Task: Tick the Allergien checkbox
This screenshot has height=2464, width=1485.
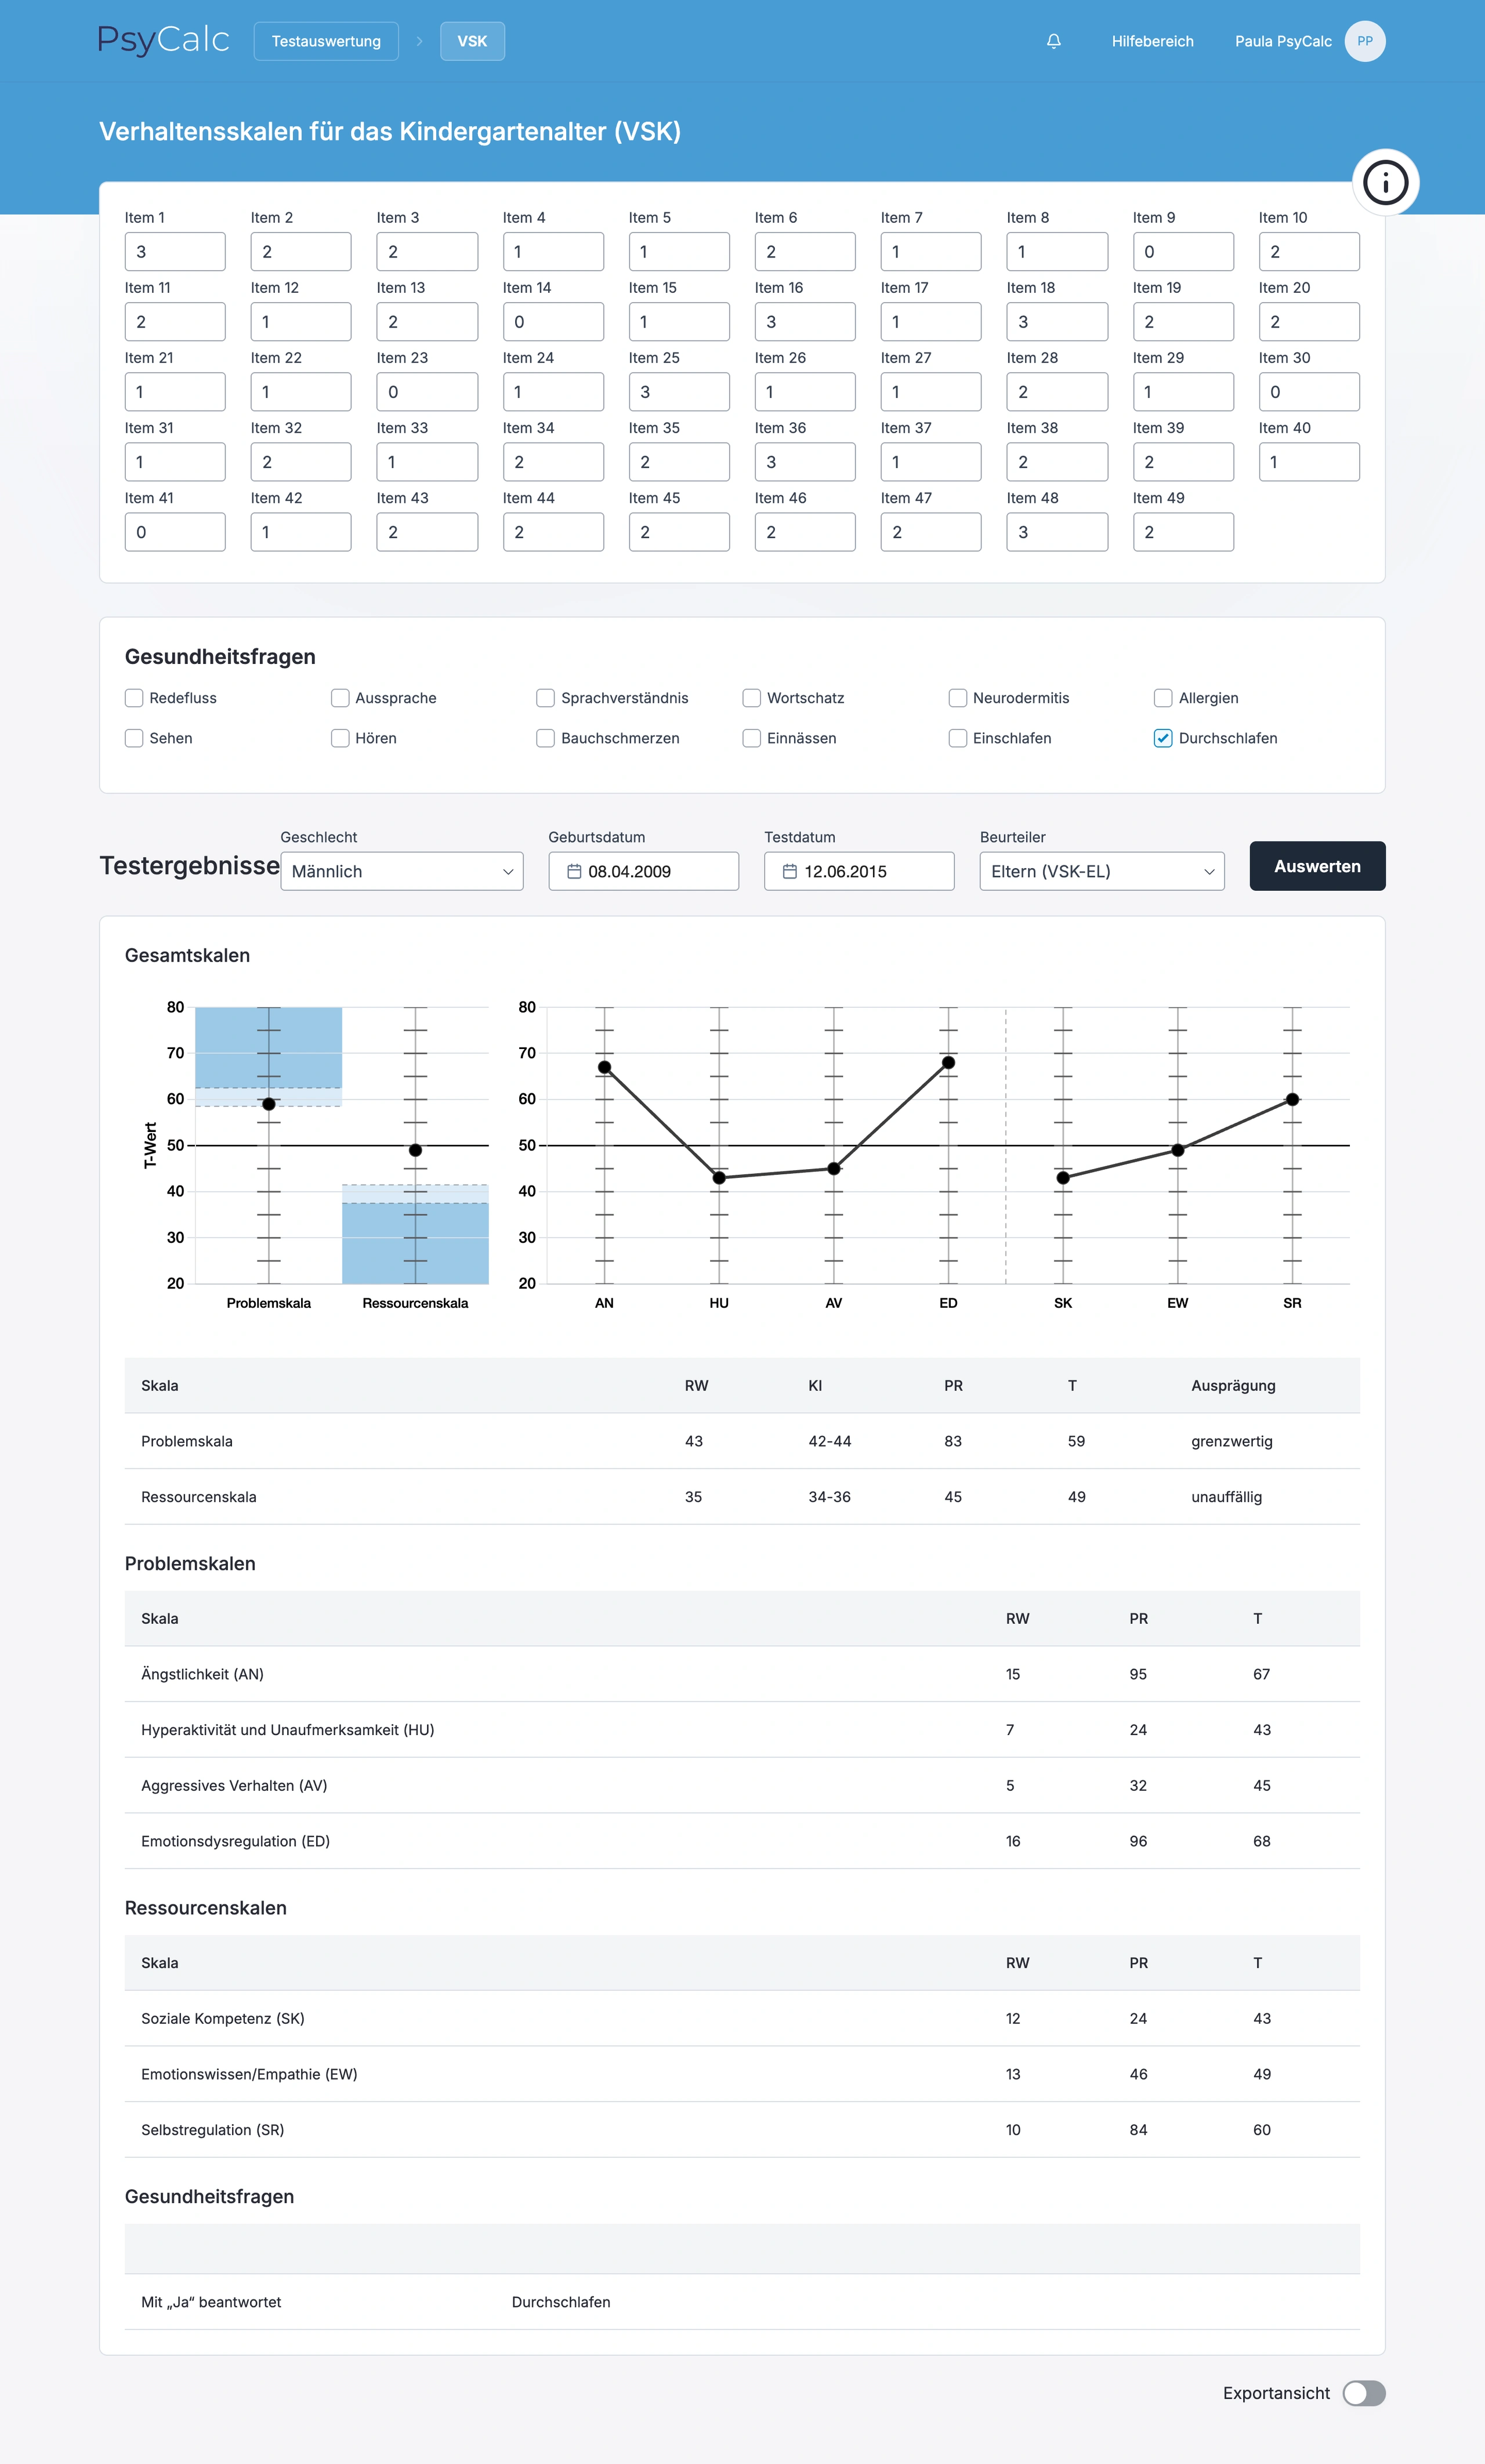Action: 1163,698
